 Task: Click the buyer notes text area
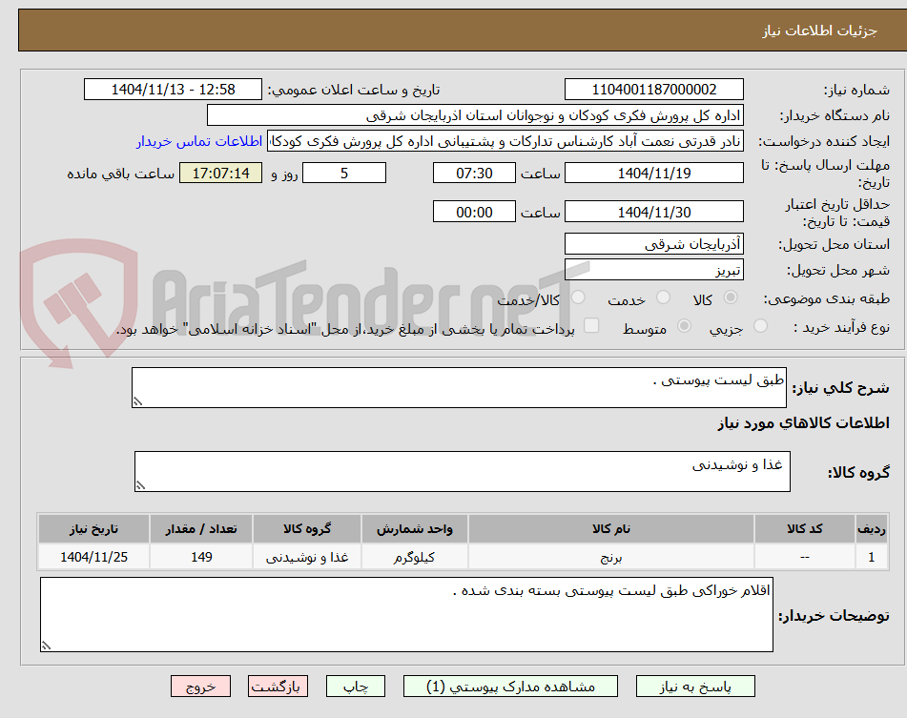(406, 614)
